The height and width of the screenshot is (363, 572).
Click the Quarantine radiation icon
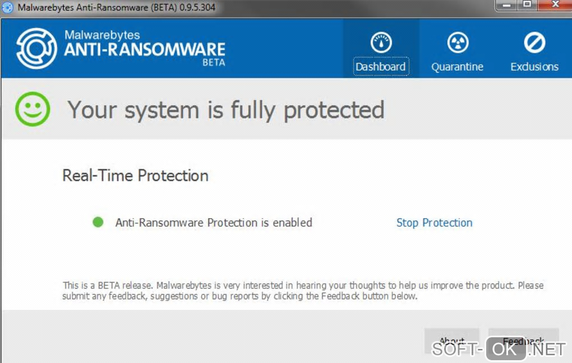(x=457, y=43)
